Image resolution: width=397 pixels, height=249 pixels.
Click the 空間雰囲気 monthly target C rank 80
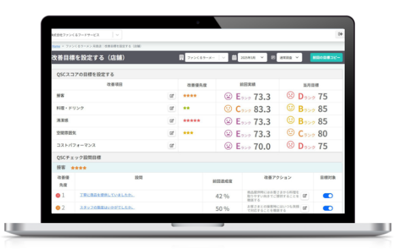tap(307, 133)
